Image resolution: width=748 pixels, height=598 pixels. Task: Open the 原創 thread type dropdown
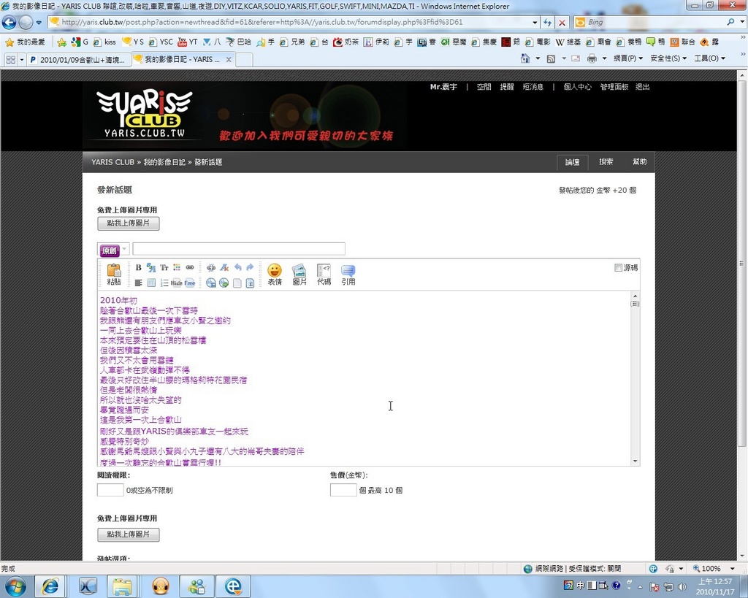(114, 250)
